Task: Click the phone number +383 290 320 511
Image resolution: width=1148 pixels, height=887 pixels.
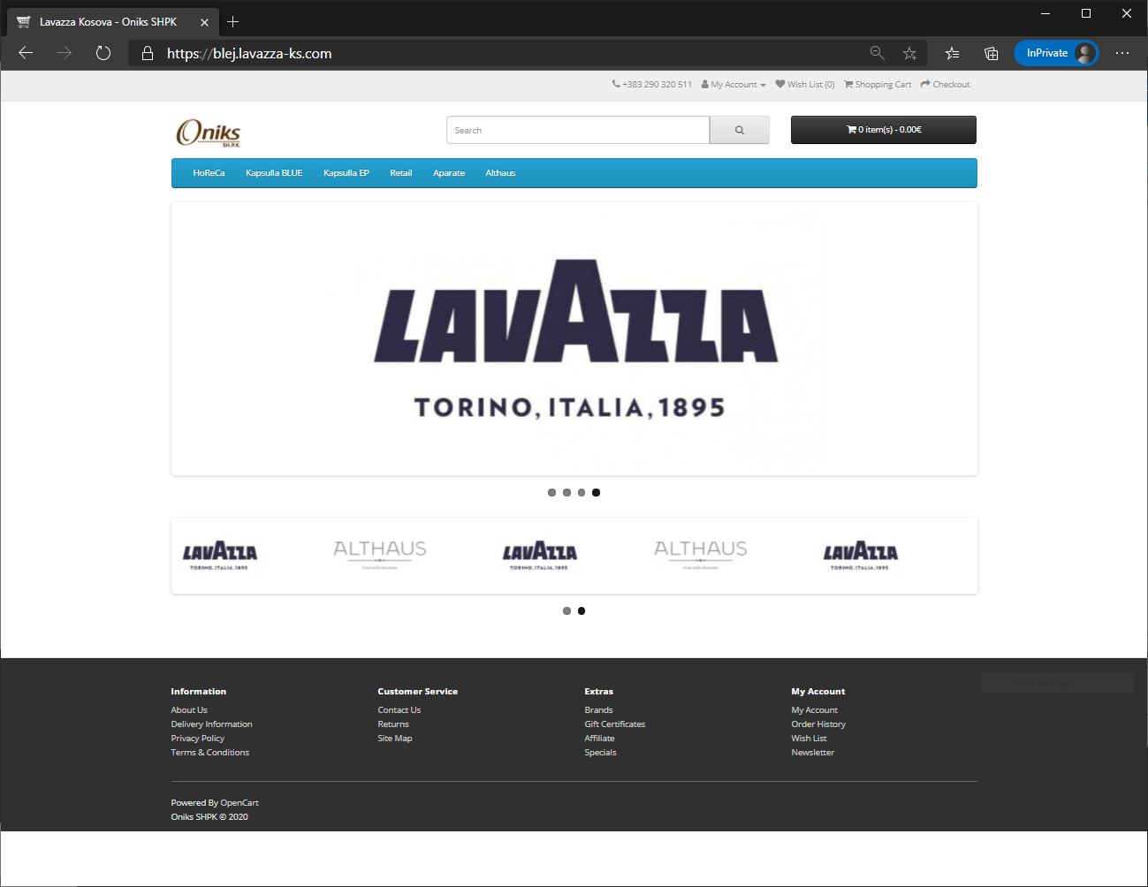Action: [652, 85]
